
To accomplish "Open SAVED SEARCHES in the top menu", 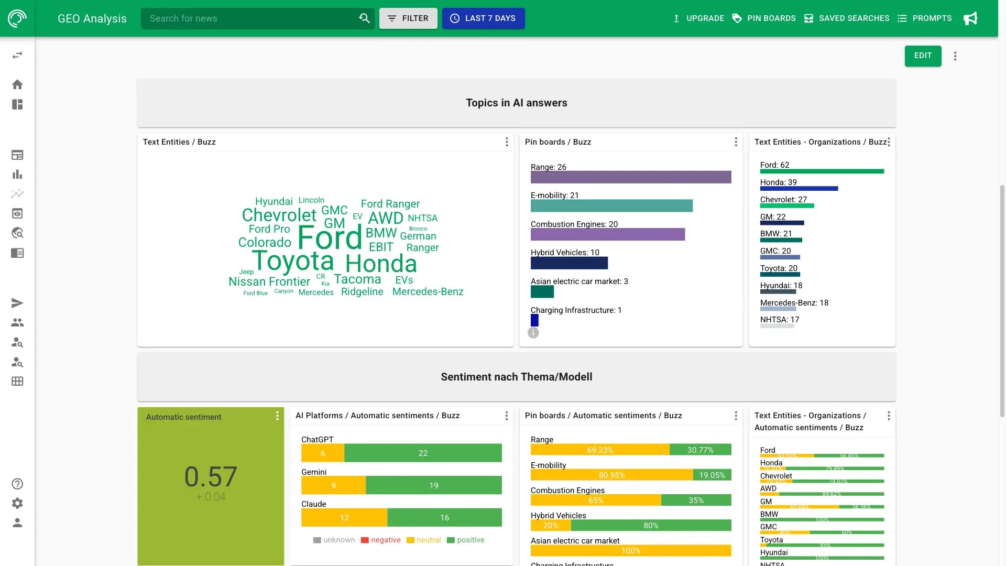I will [847, 18].
